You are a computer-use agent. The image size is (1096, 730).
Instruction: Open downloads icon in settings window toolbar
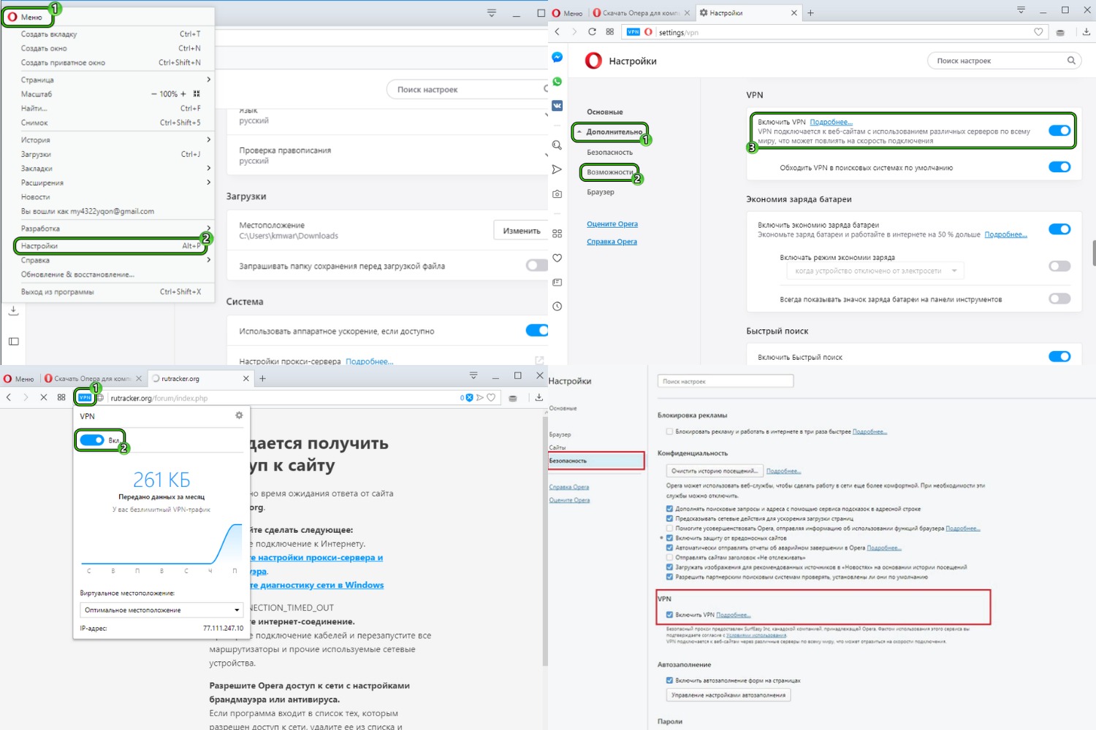click(x=1086, y=32)
